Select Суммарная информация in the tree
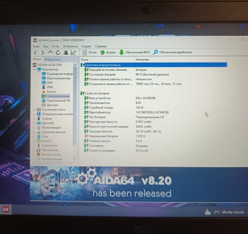Viewport: 248px width, 234px height. (57, 74)
